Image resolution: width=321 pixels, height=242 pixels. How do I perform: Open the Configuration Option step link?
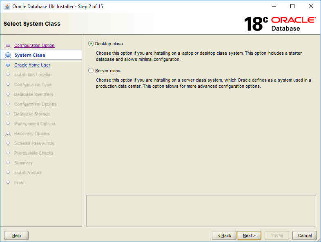(x=34, y=45)
